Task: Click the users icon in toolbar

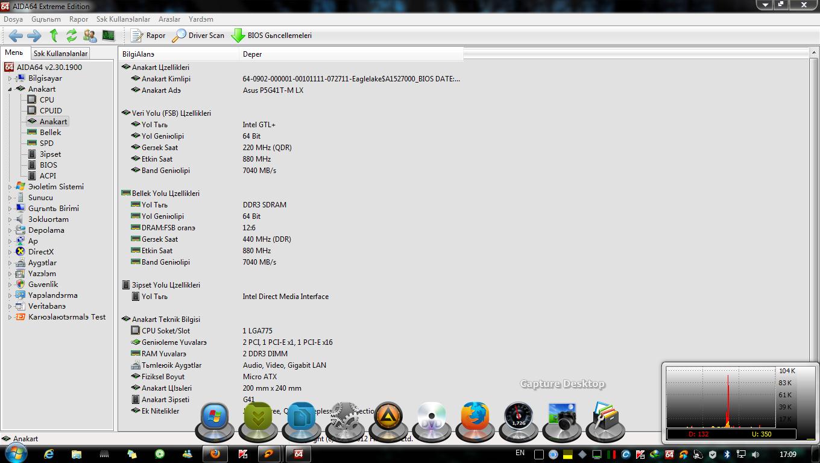Action: coord(90,36)
